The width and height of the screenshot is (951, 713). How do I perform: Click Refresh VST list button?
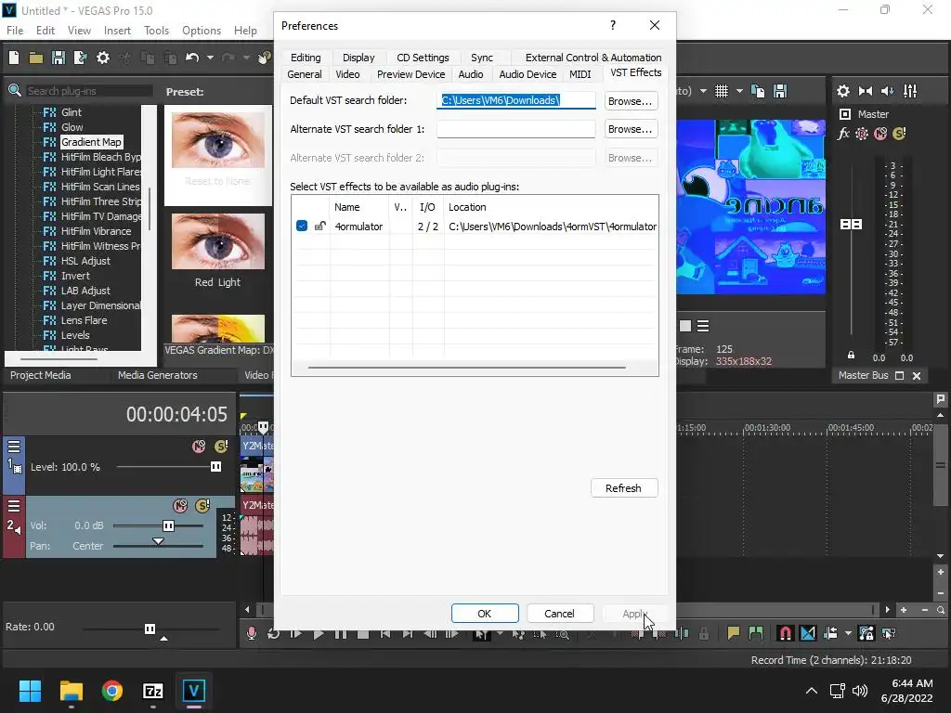624,488
